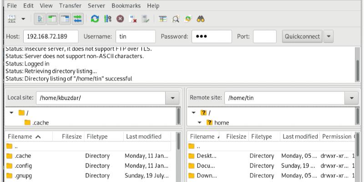Cancel the current operation
The image size is (364, 182).
[x=120, y=19]
